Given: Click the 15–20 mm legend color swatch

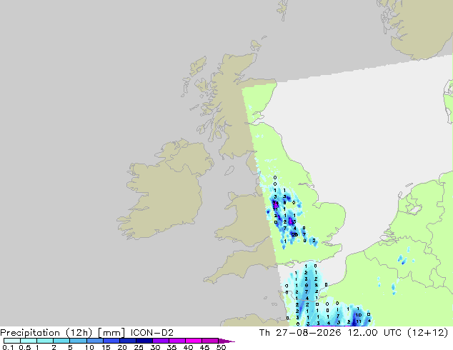Looking at the screenshot, I should (x=111, y=341).
